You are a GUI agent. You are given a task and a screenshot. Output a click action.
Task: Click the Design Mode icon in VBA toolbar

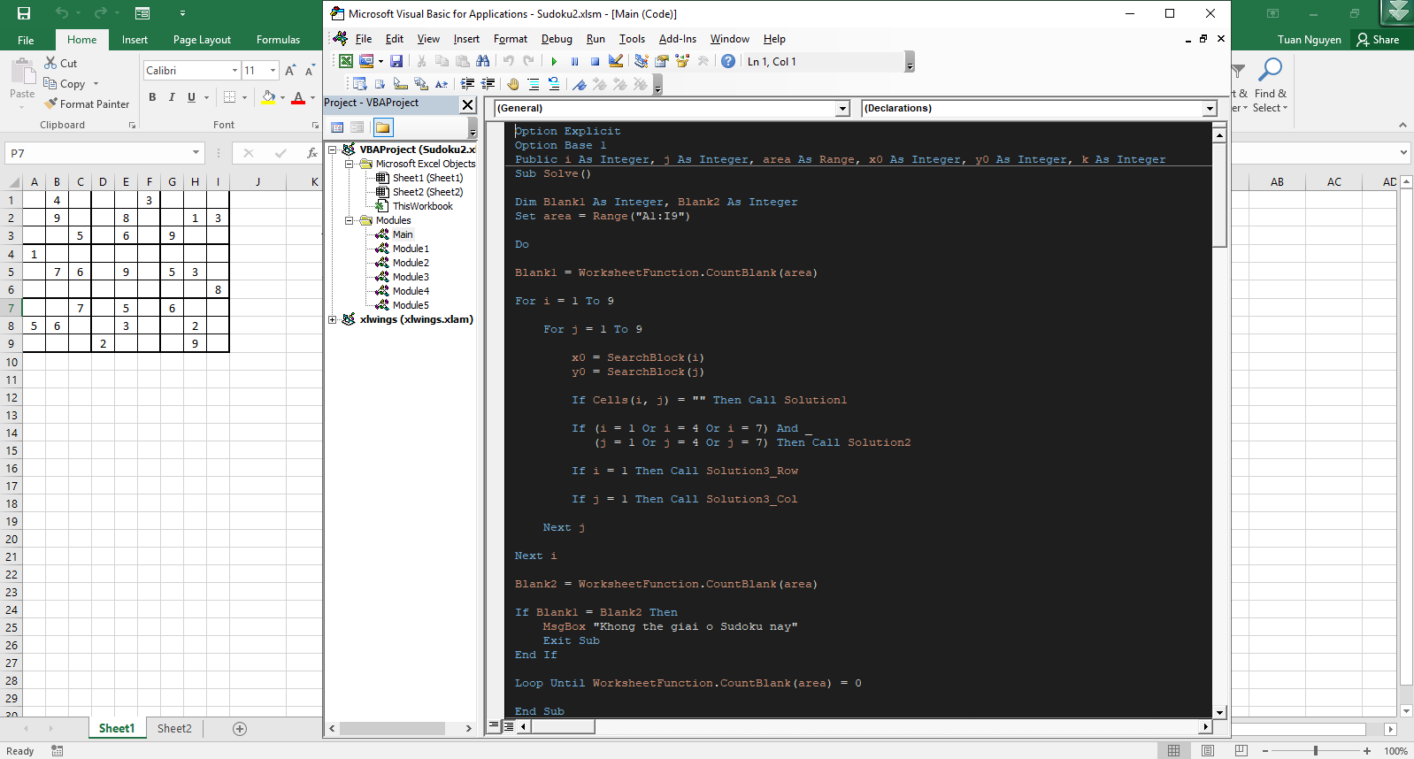(616, 62)
